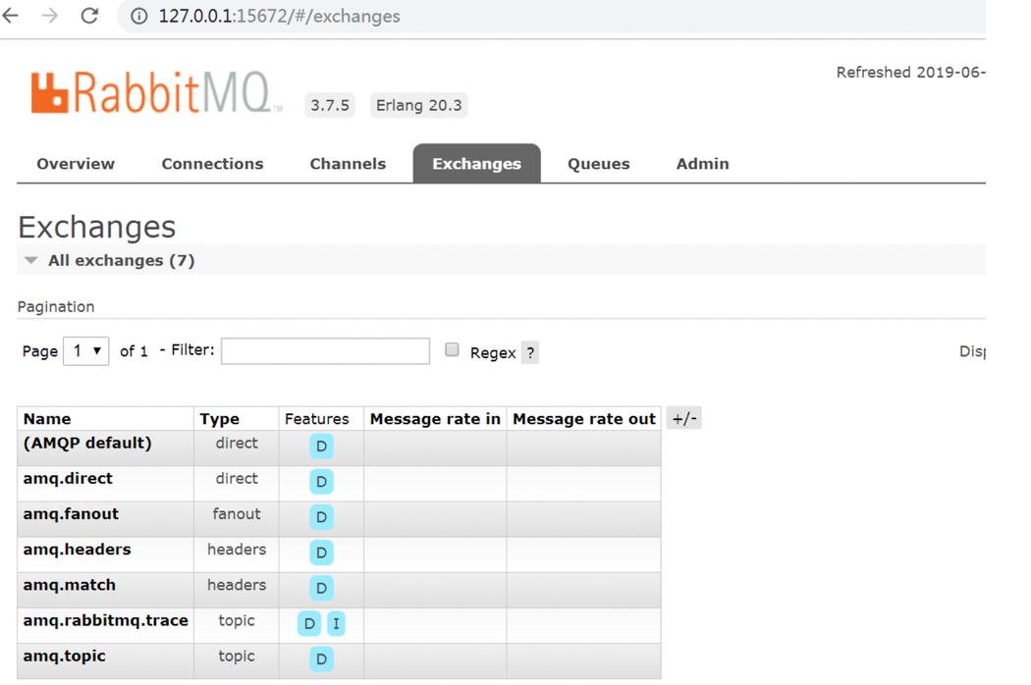Screen dimensions: 1031x685
Task: Open the amq.match exchange
Action: pos(69,585)
